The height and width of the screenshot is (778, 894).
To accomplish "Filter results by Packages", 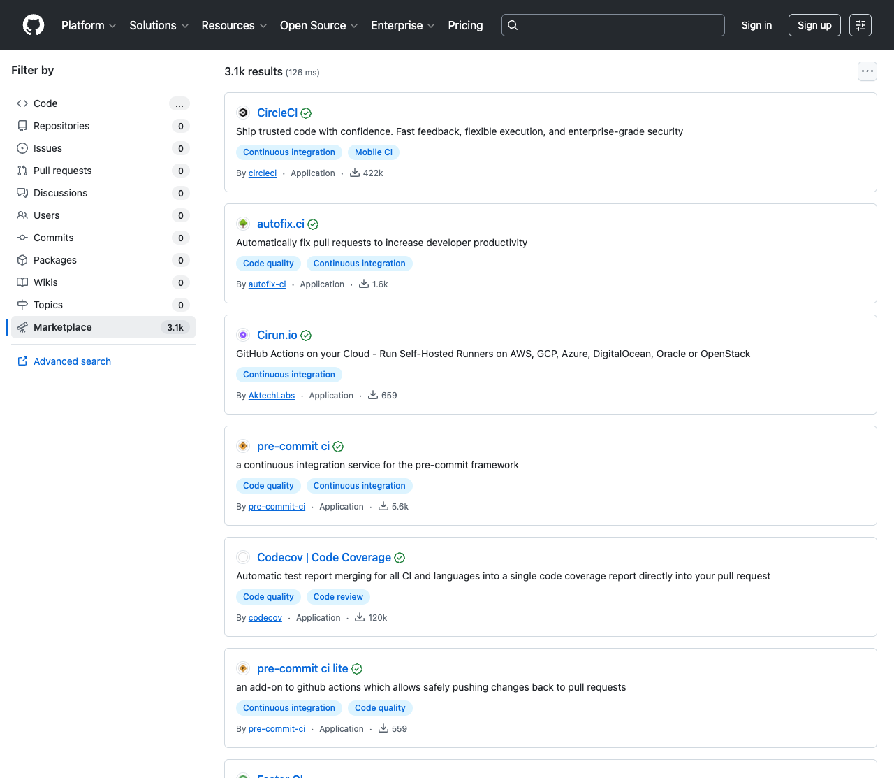I will pos(103,260).
